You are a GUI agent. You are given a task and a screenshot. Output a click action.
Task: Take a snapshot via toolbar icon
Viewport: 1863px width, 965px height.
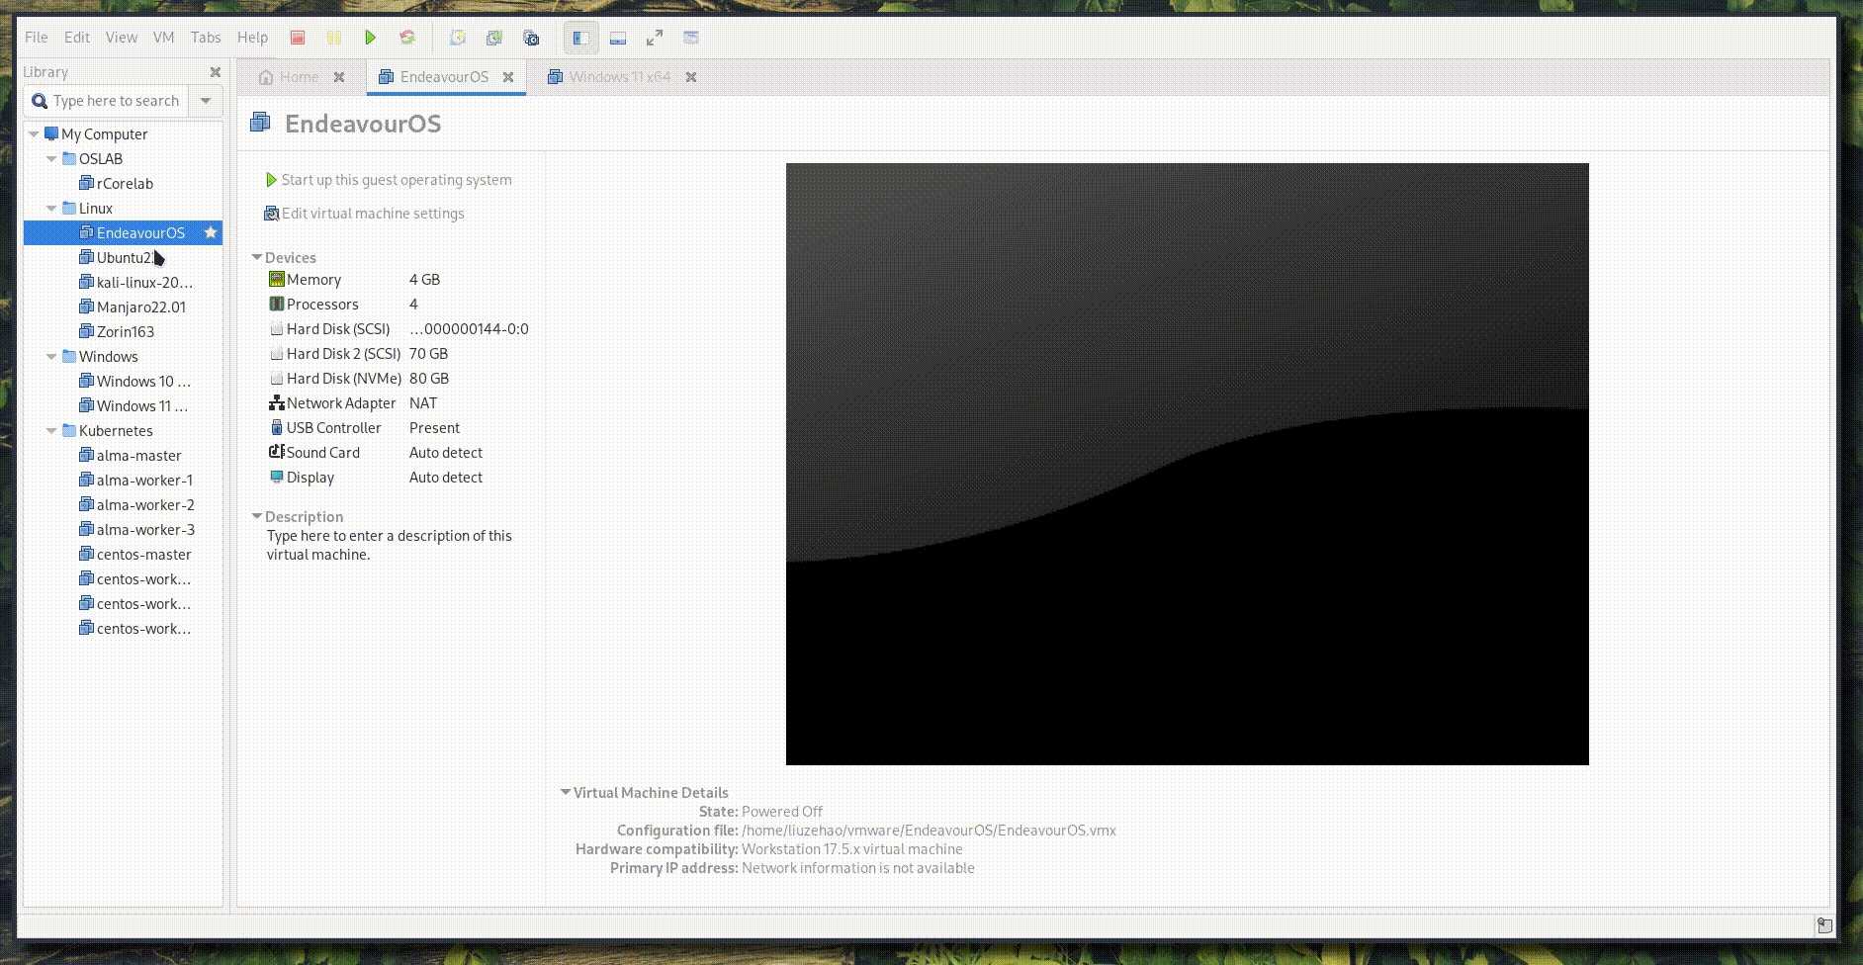click(458, 38)
